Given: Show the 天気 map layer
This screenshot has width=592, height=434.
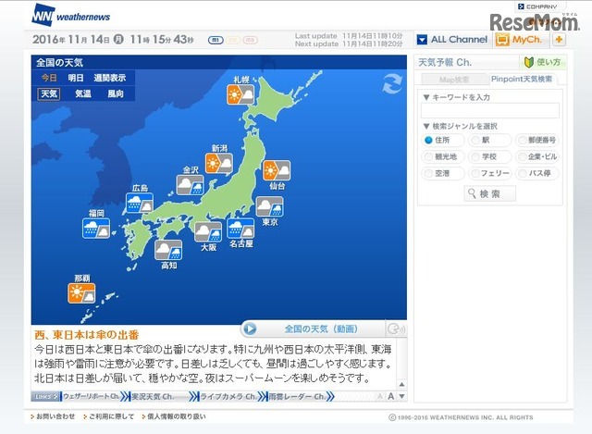Looking at the screenshot, I should coord(49,93).
